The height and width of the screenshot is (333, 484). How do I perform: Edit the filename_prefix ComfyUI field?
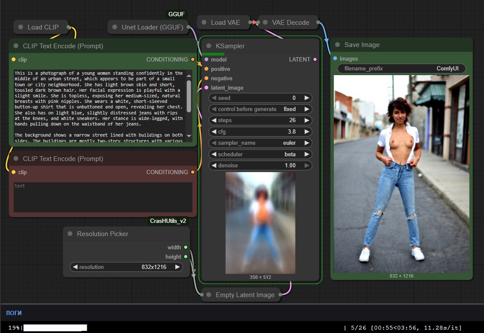click(x=401, y=68)
